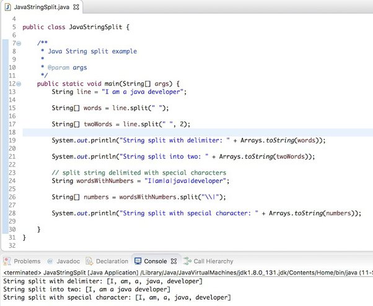This screenshot has height=306, width=373.
Task: Click twoWords variable declaration on line 17
Action: tap(98, 124)
